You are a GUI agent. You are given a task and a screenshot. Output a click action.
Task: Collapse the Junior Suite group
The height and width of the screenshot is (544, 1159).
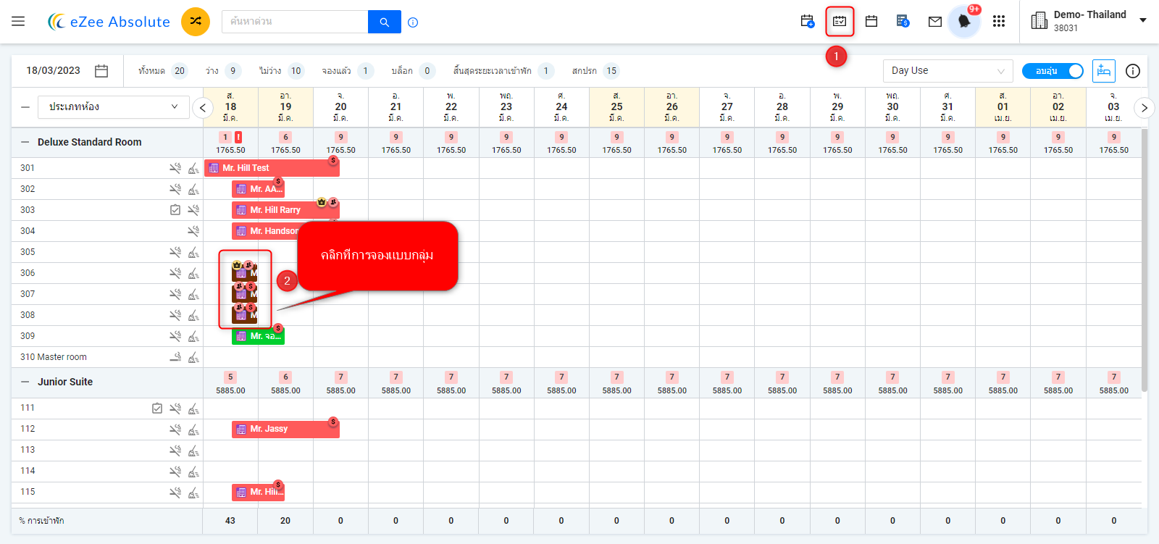[x=25, y=382]
